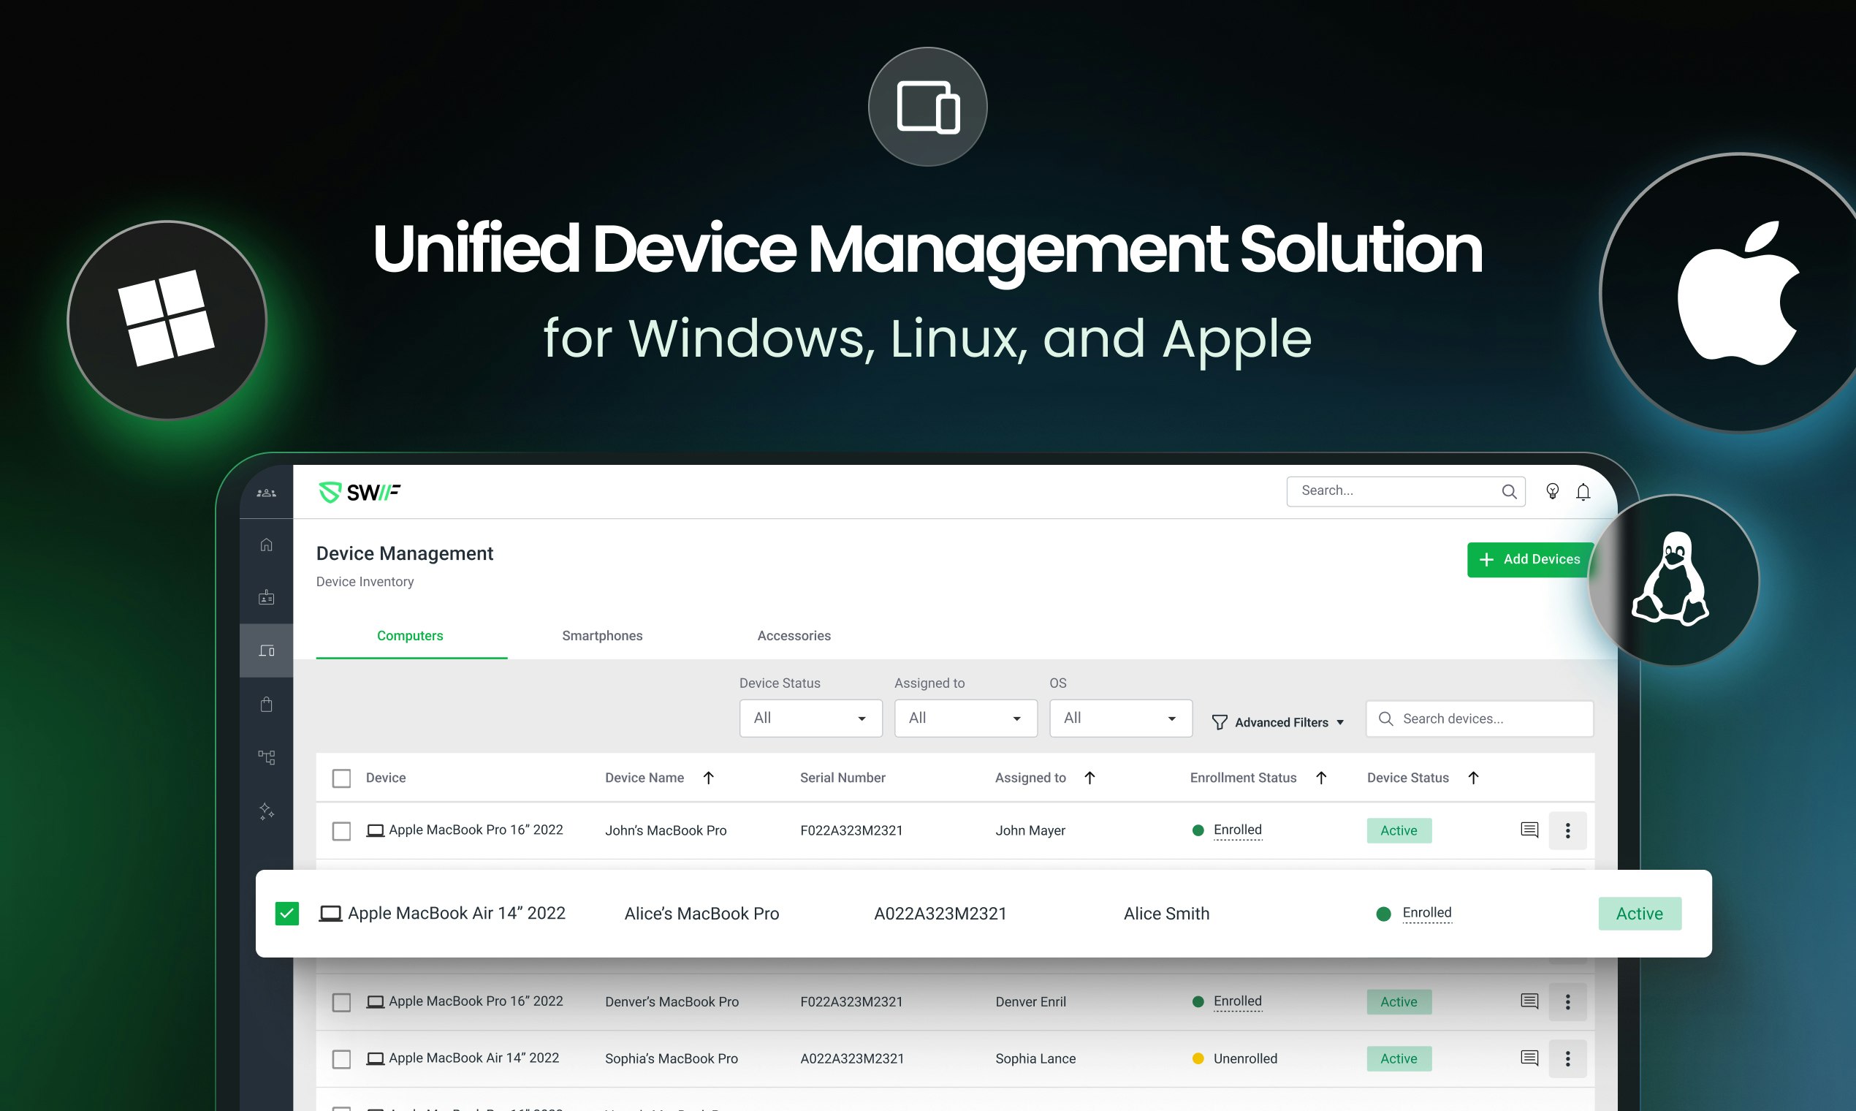Open three-dot menu for Sophia's MacBook Pro
1856x1111 pixels.
click(x=1567, y=1058)
